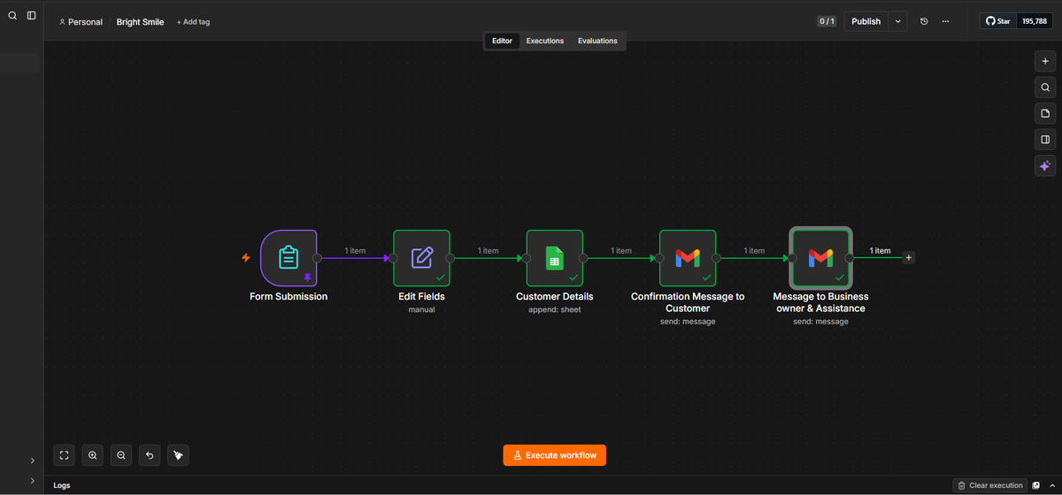Viewport: 1062px width, 495px height.
Task: Add a sticky note icon
Action: (x=1045, y=113)
